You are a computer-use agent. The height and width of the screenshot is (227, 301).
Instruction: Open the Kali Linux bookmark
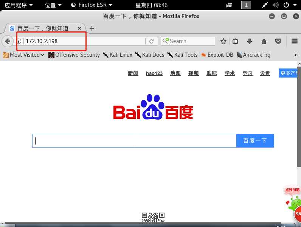(x=118, y=55)
